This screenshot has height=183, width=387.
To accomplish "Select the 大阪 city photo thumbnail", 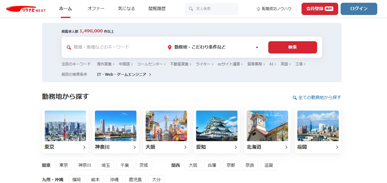I will [x=166, y=126].
